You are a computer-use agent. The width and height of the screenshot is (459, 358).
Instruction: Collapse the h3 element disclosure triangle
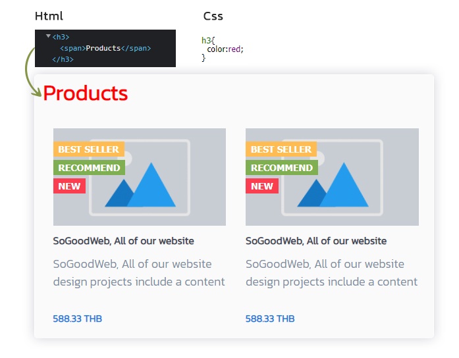pyautogui.click(x=48, y=36)
